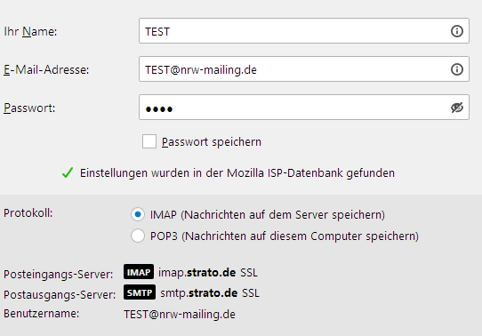Click the 'Posteingangs-Server:' label
The width and height of the screenshot is (482, 336).
[x=59, y=274]
